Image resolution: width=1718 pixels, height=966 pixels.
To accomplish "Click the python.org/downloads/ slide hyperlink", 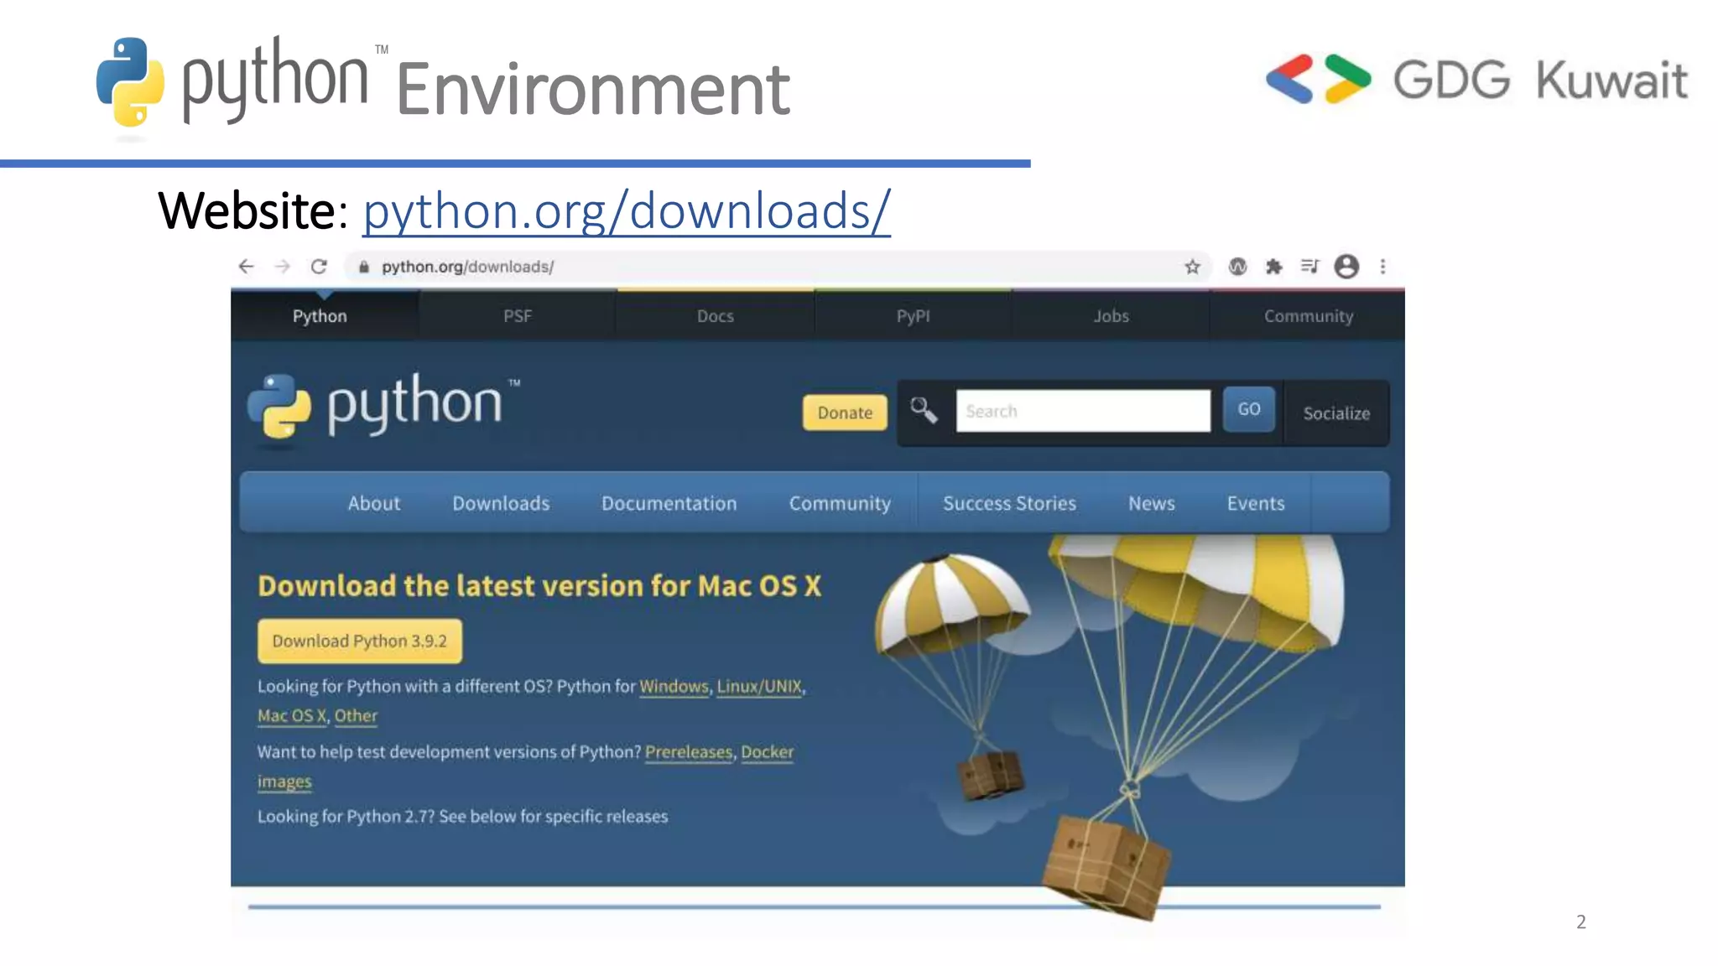I will (x=626, y=210).
